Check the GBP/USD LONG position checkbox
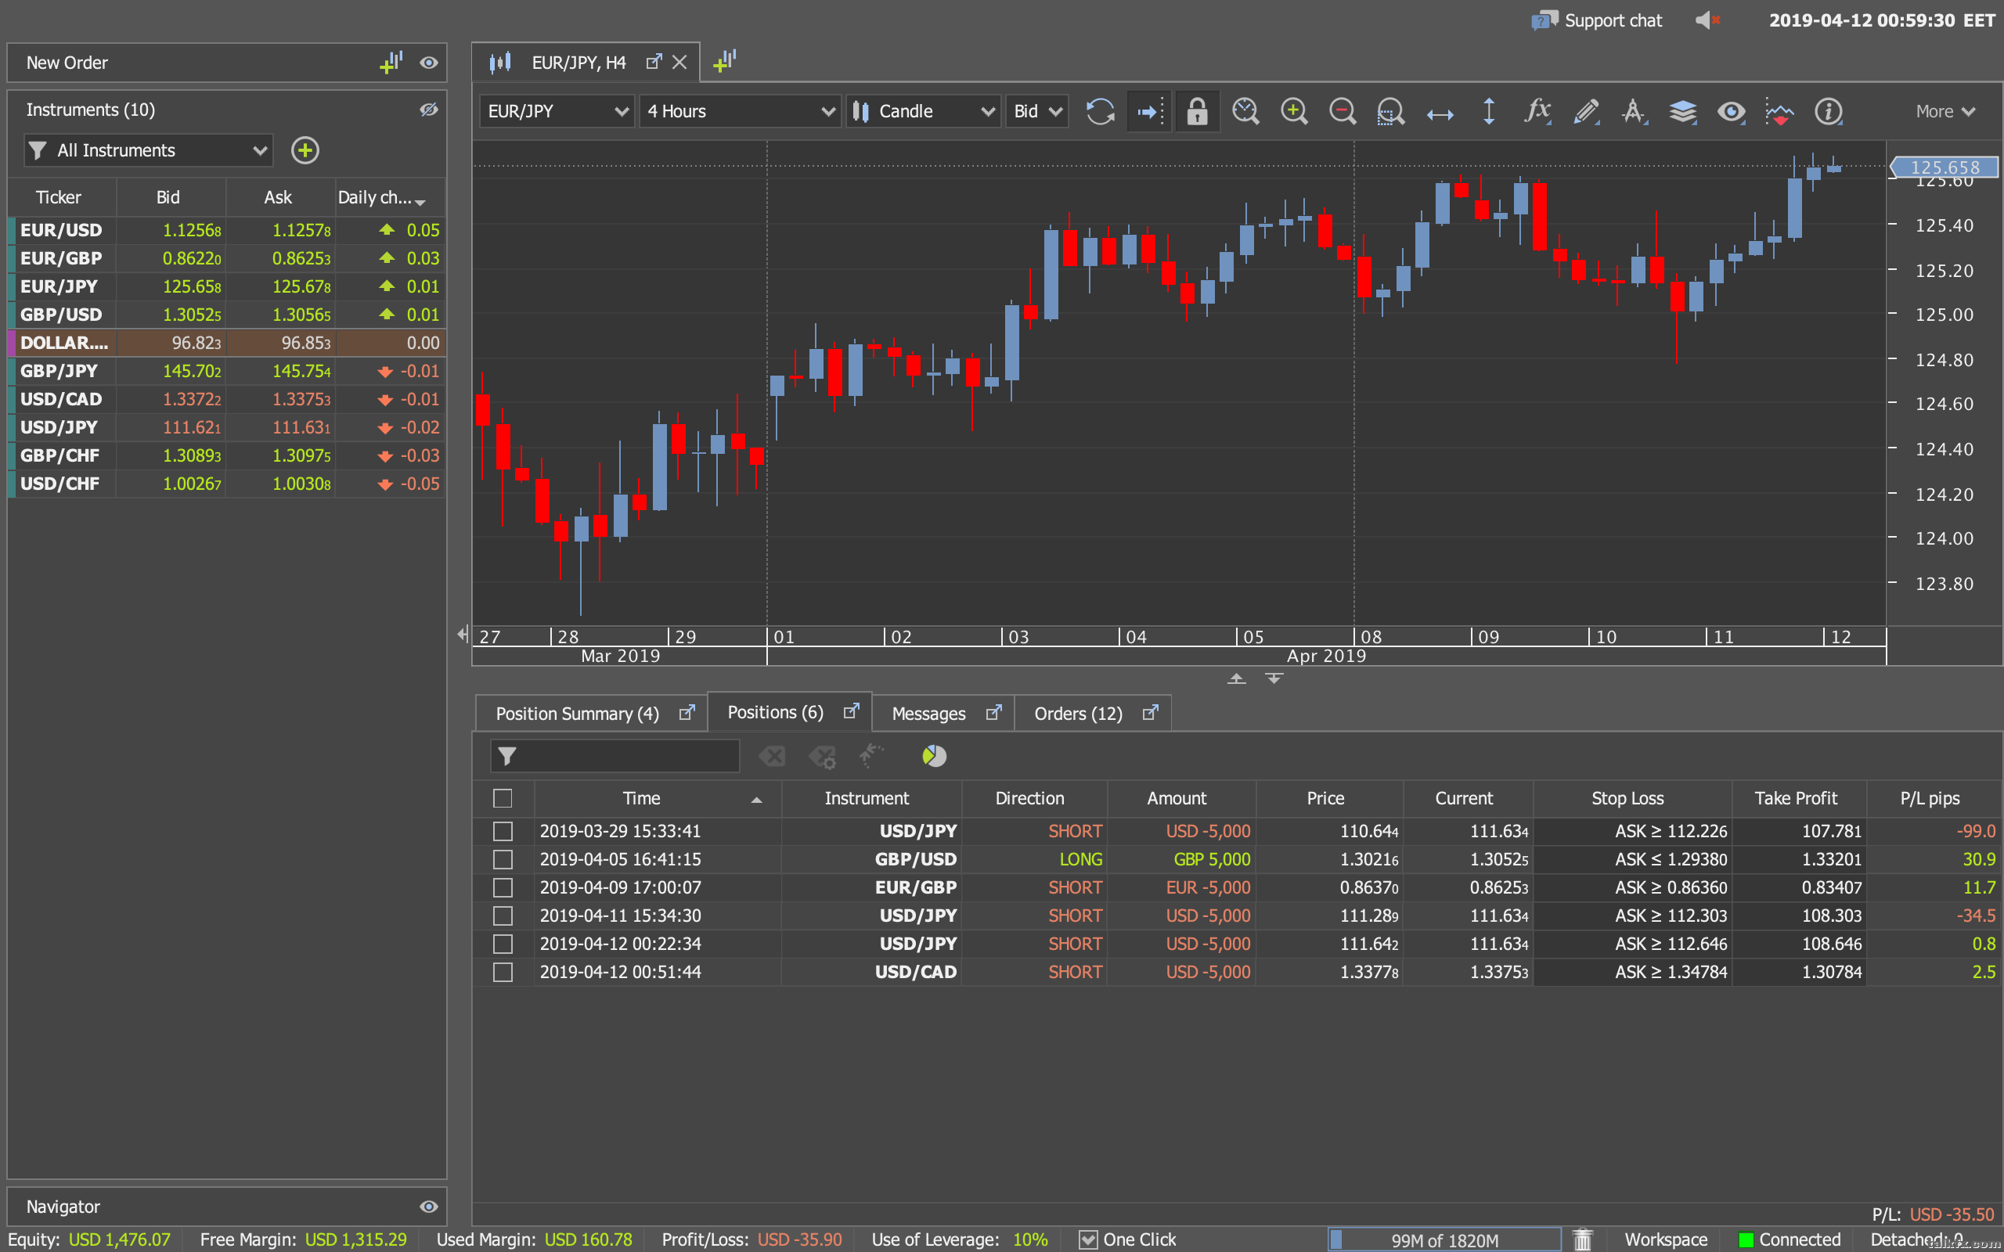2004x1252 pixels. coord(502,858)
